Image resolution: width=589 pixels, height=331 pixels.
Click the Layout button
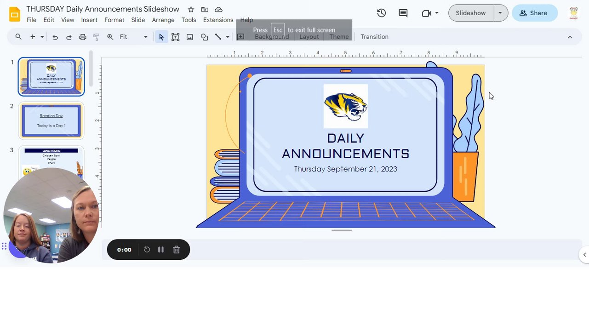click(309, 37)
